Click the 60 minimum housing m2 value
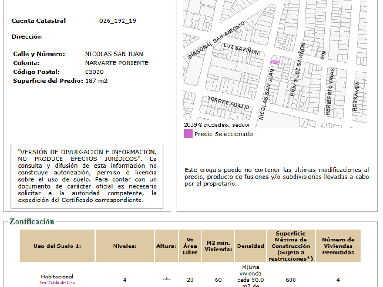Image resolution: width=383 pixels, height=287 pixels. coord(218,280)
